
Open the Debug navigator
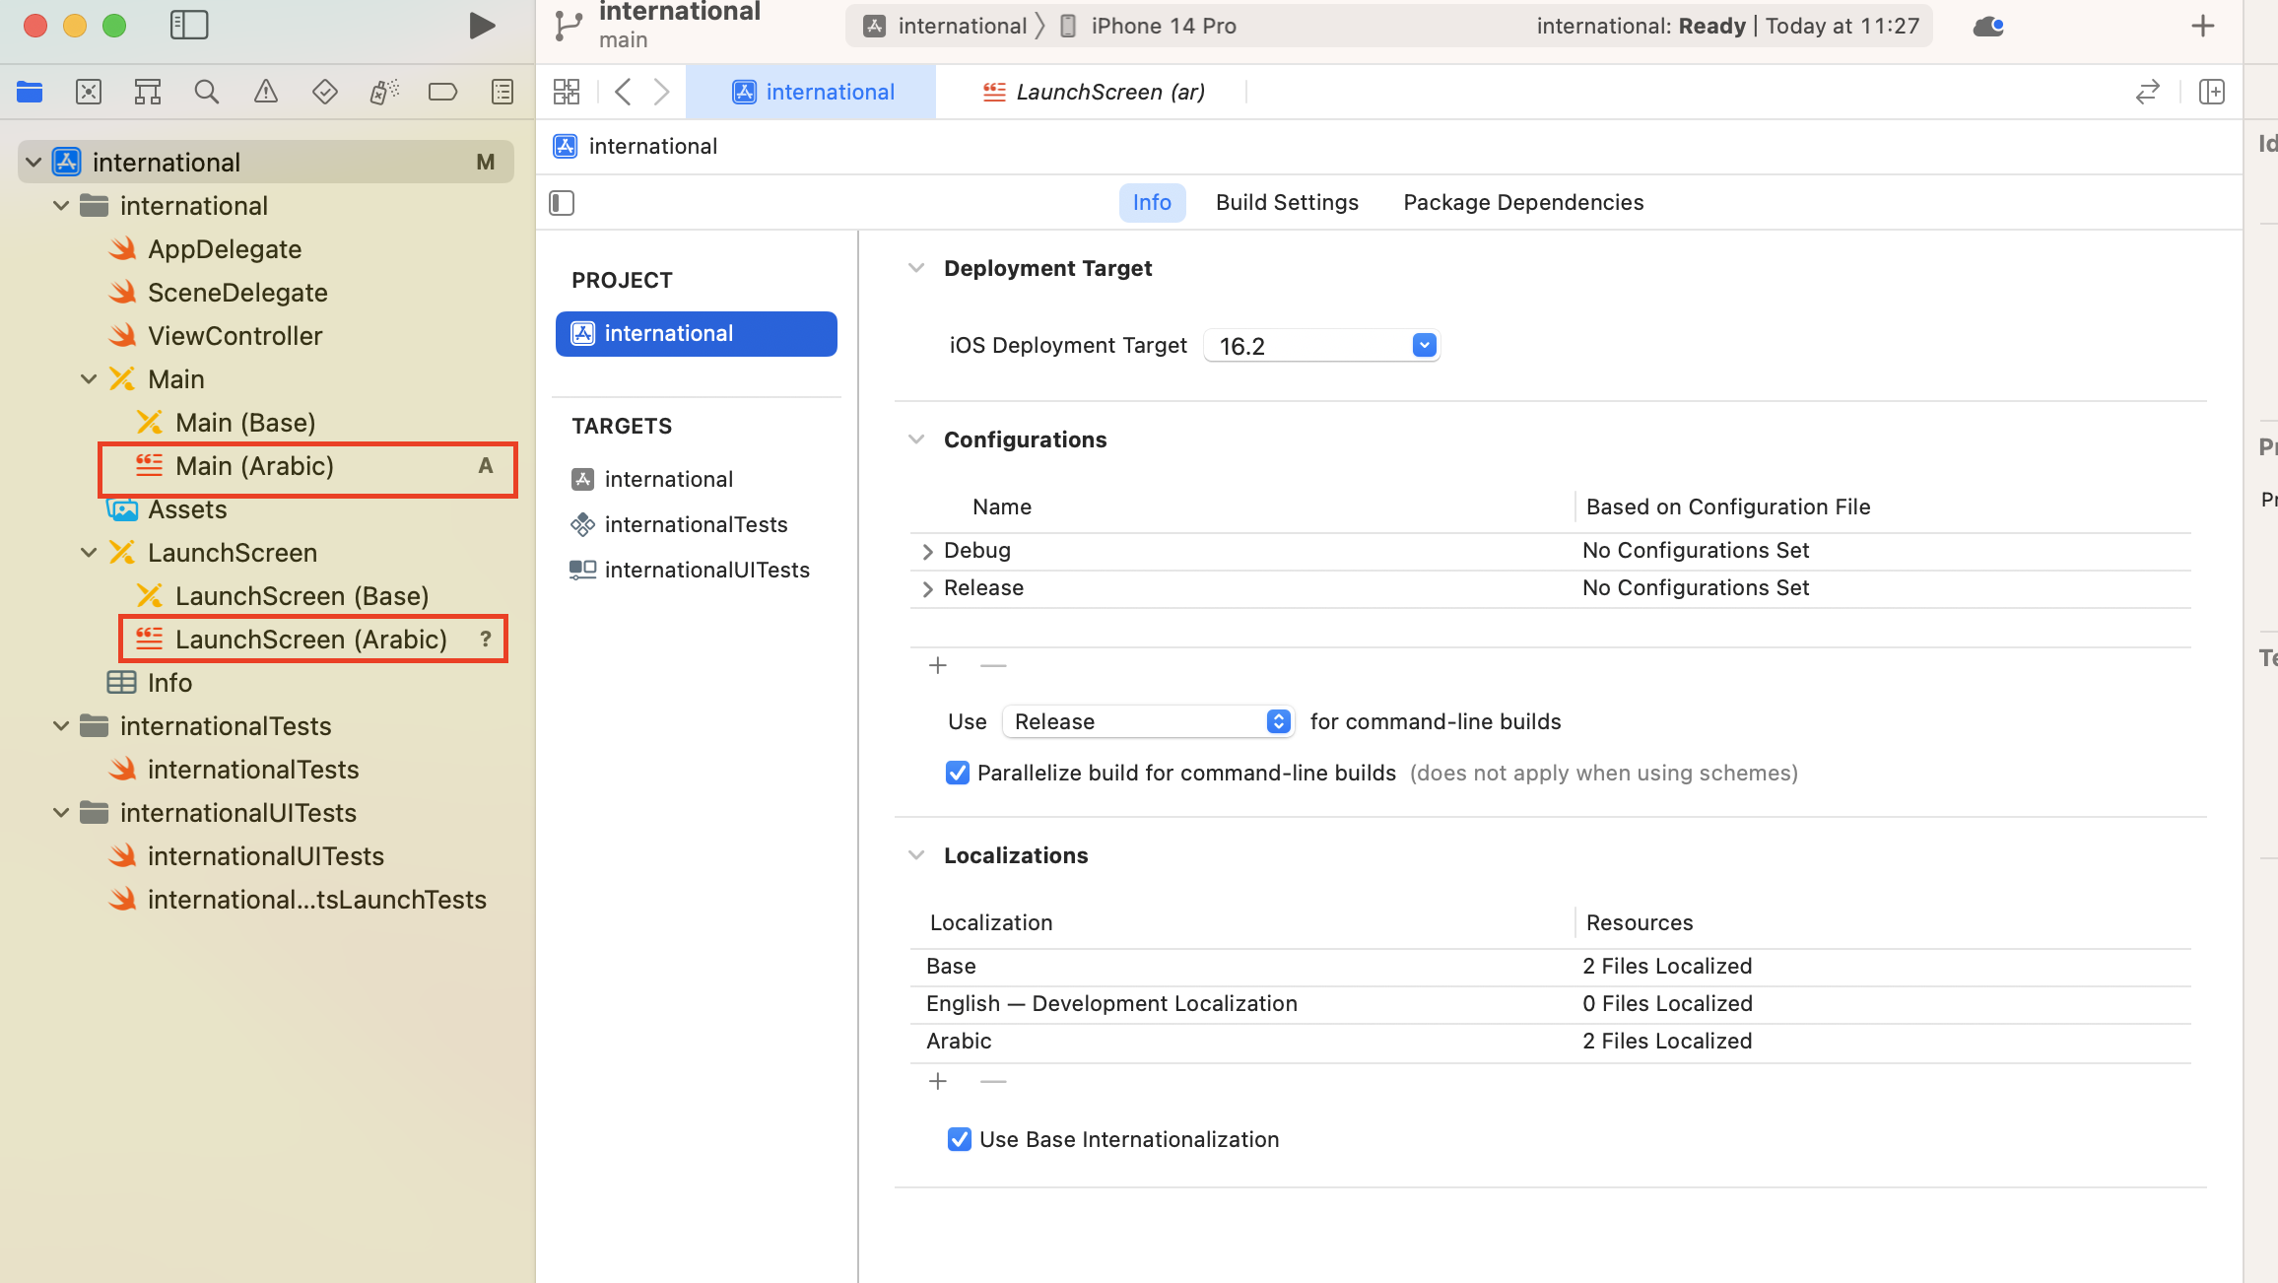384,92
